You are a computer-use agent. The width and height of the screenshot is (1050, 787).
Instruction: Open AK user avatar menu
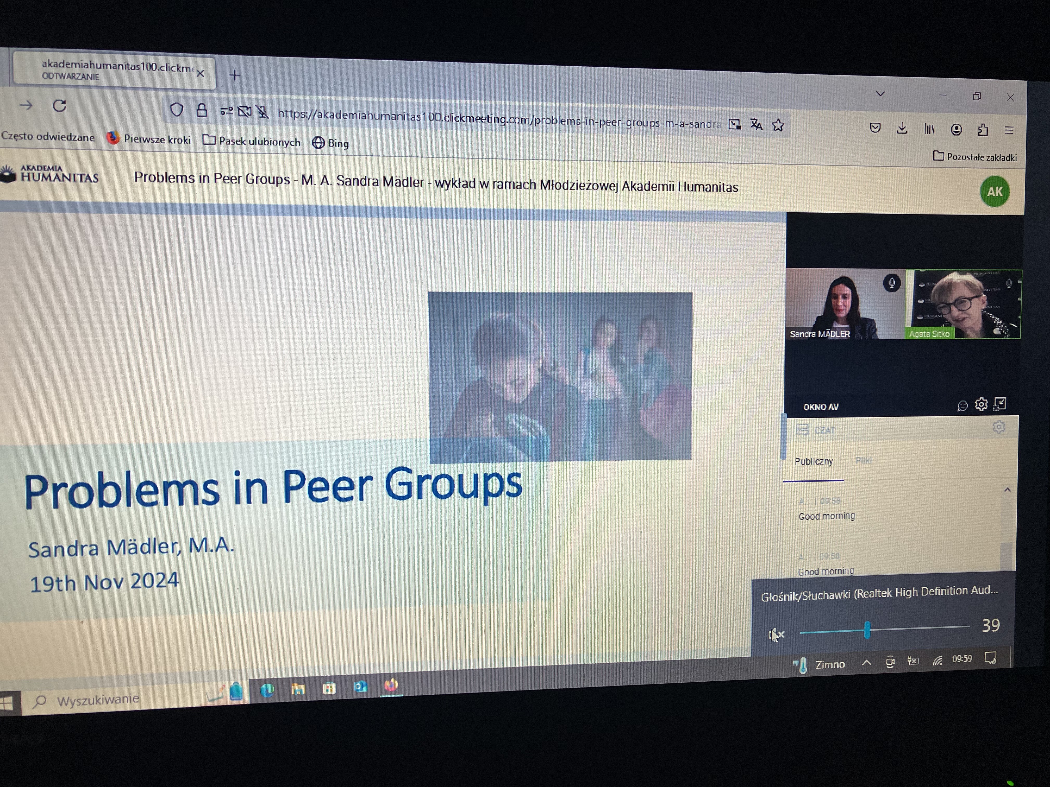point(995,191)
